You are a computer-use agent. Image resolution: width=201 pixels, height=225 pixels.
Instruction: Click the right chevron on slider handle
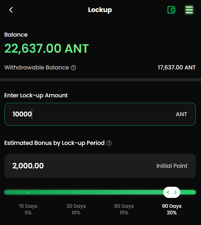[175, 192]
